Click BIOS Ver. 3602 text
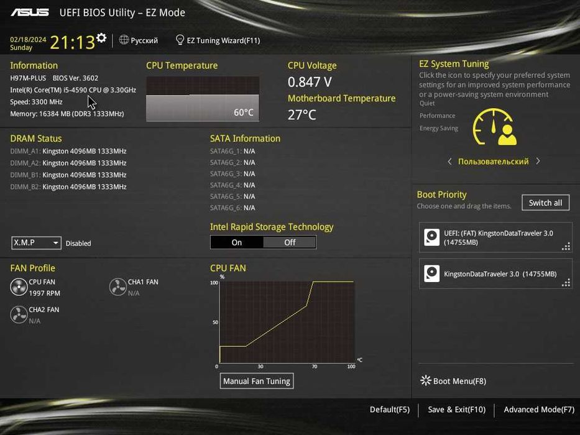Image resolution: width=580 pixels, height=435 pixels. (x=75, y=78)
